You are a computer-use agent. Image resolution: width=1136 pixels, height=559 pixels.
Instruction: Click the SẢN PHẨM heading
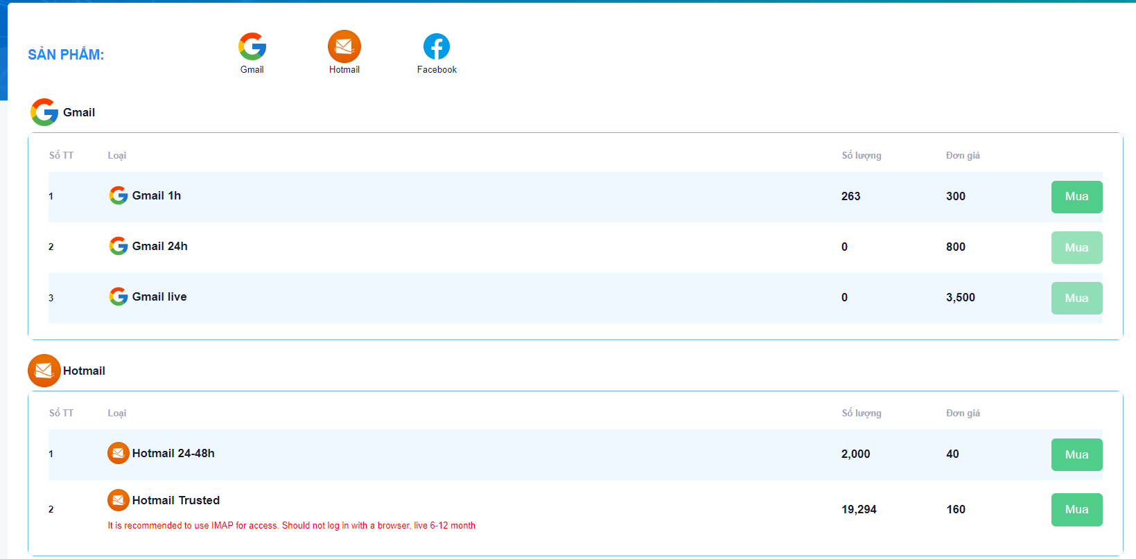[66, 54]
